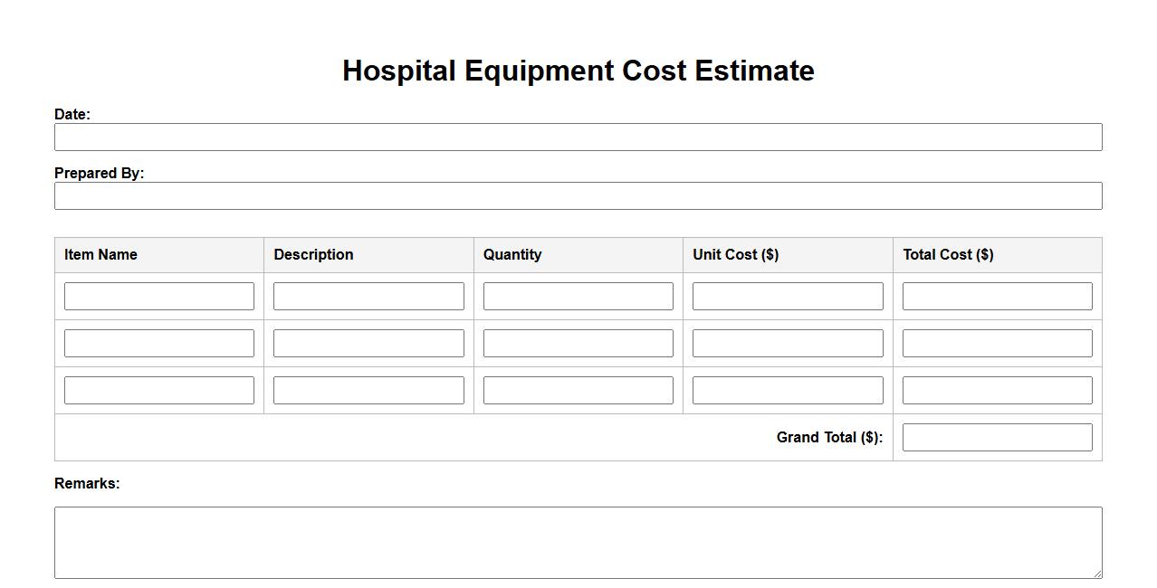Click inside the Remarks text area

[x=578, y=543]
